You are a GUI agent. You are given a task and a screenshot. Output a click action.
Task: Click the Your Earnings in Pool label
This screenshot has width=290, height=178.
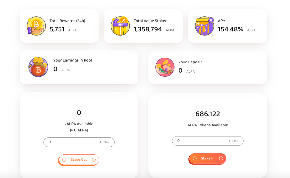[73, 60]
